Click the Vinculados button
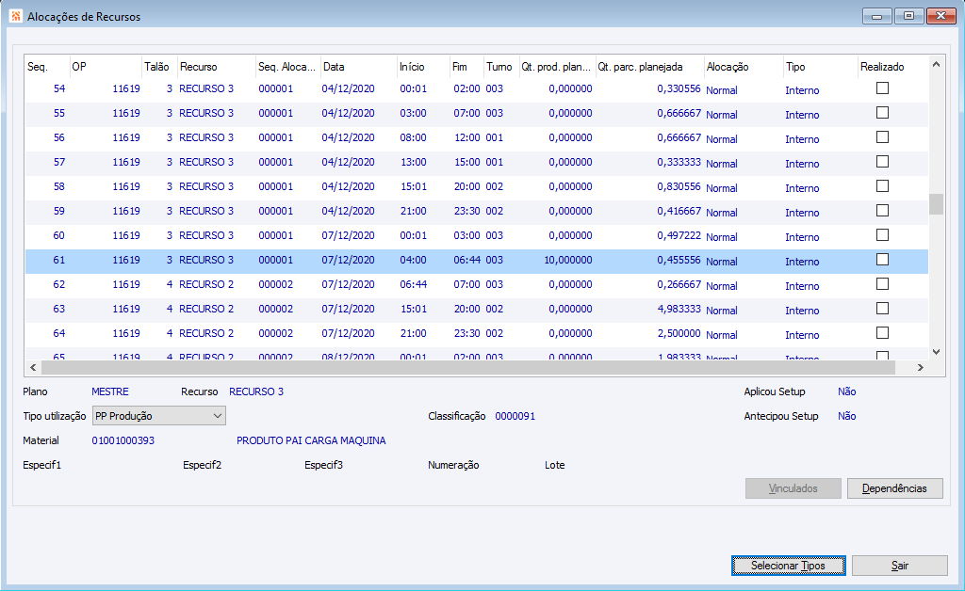965x591 pixels. click(793, 488)
